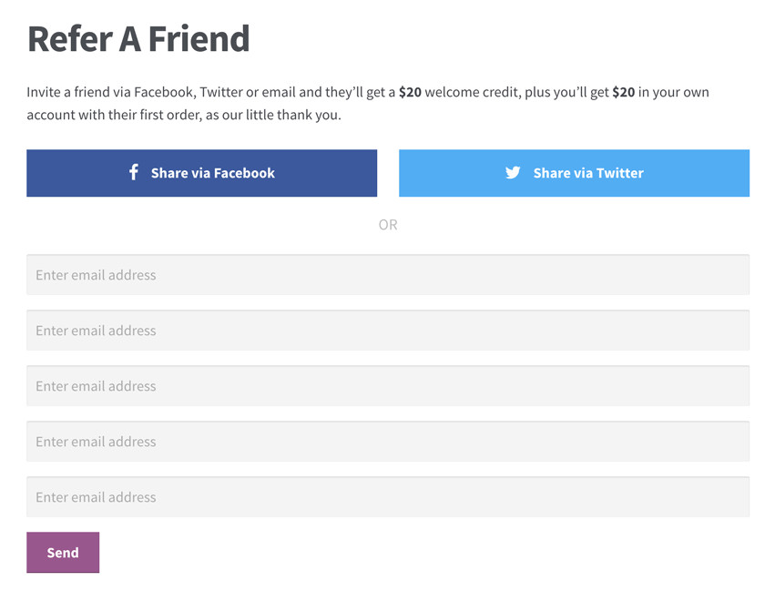The image size is (775, 601).
Task: Click the word "Twitter" in the description
Action: click(x=220, y=92)
